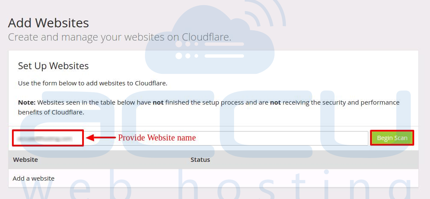The image size is (430, 199).
Task: Click 'Use the form below' instruction text
Action: coord(93,83)
